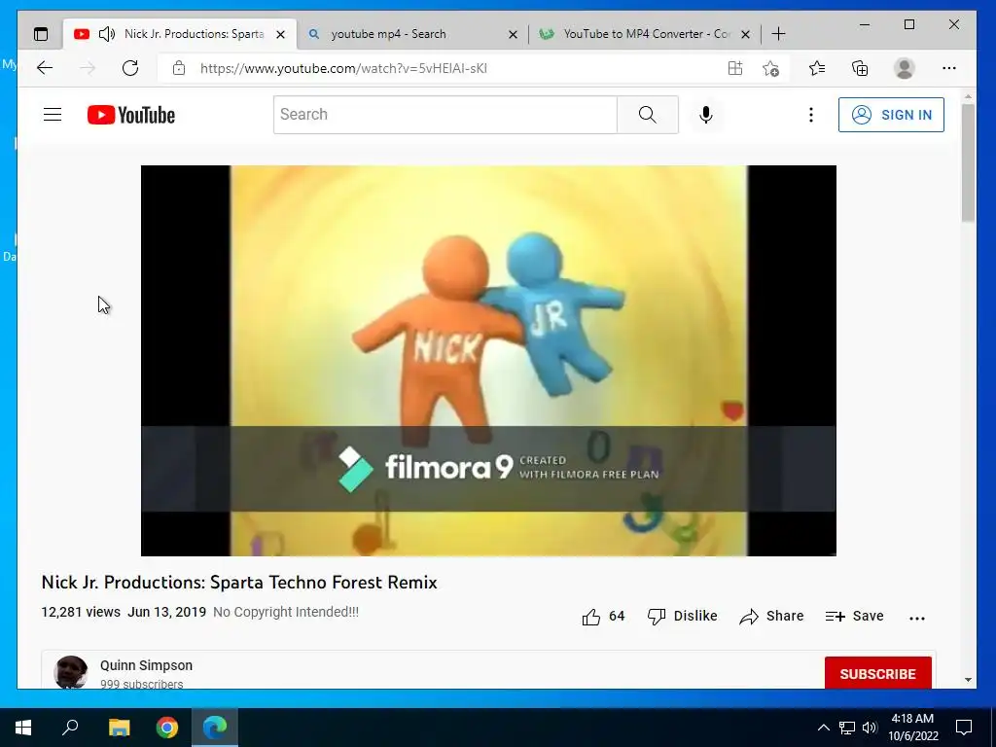The height and width of the screenshot is (747, 996).
Task: Click the Dislike button
Action: [x=682, y=616]
